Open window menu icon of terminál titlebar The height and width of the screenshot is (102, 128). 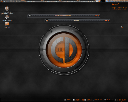[47, 20]
